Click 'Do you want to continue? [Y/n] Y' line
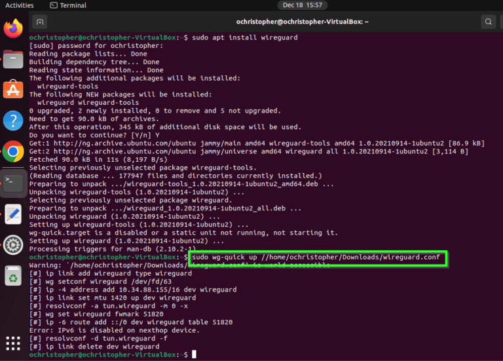 click(x=94, y=135)
